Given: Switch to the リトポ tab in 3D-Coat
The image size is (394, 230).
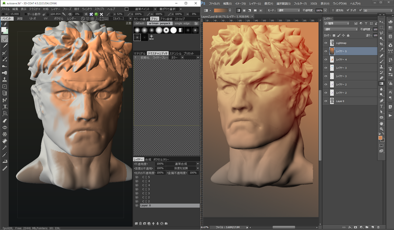Looking at the screenshot, I should pos(33,19).
